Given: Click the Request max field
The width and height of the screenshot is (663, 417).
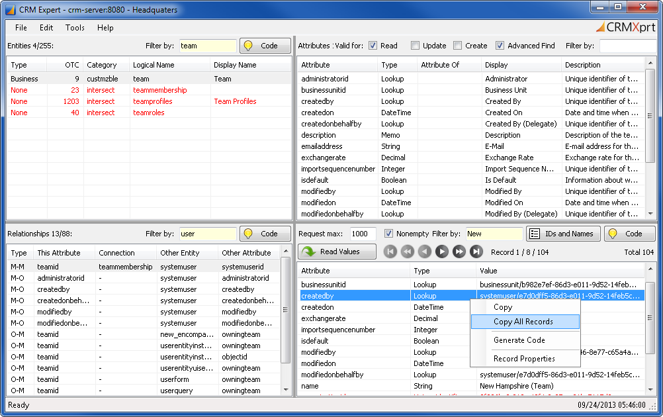Looking at the screenshot, I should 363,234.
